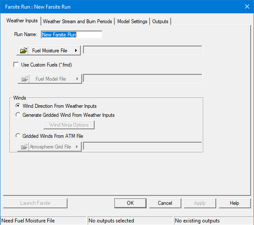The width and height of the screenshot is (254, 225).
Task: Click into the Run Name field
Action: pos(72,35)
